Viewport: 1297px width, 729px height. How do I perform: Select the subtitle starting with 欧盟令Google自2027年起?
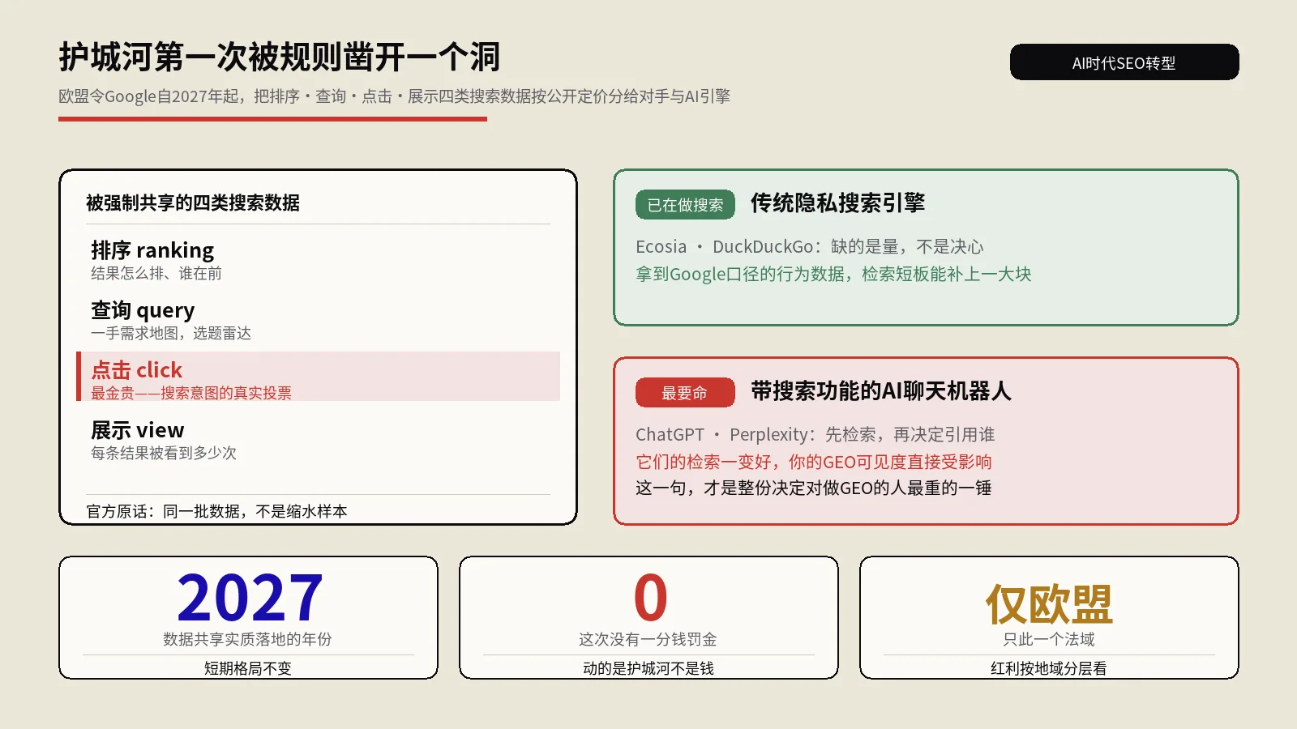click(395, 96)
